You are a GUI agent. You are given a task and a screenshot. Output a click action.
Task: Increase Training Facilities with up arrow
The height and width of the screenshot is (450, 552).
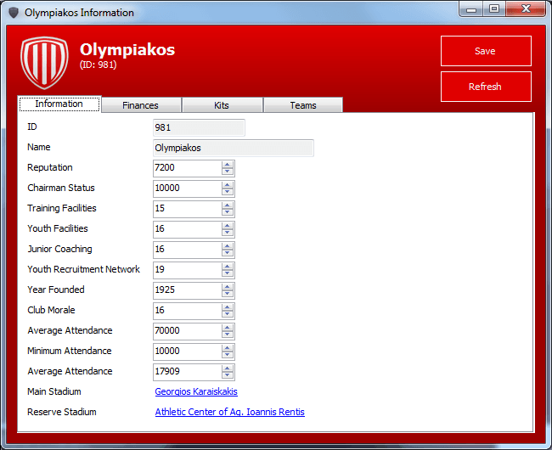(228, 205)
